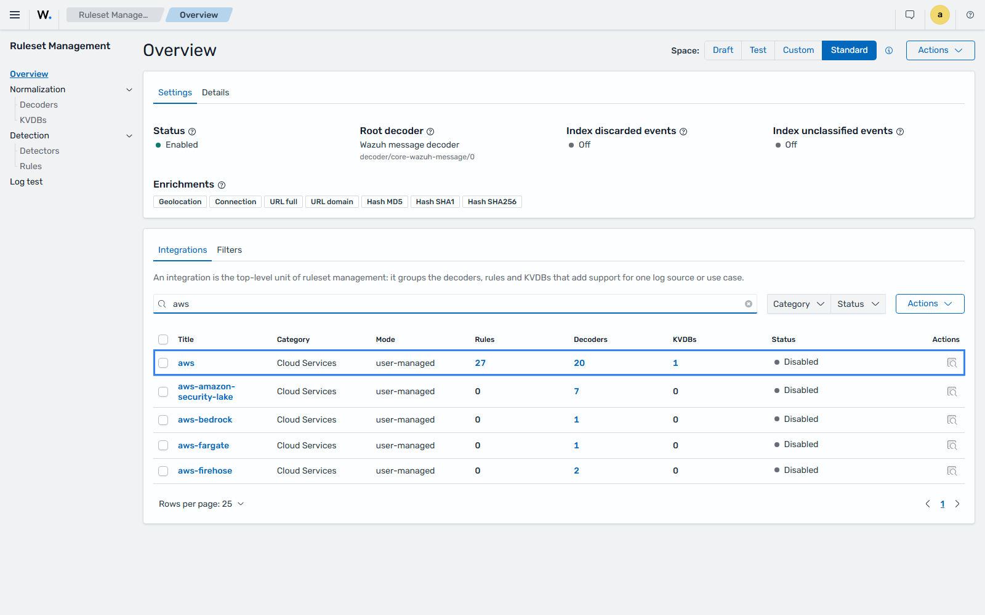
Task: Check the aws-firehose checkbox
Action: pyautogui.click(x=163, y=471)
